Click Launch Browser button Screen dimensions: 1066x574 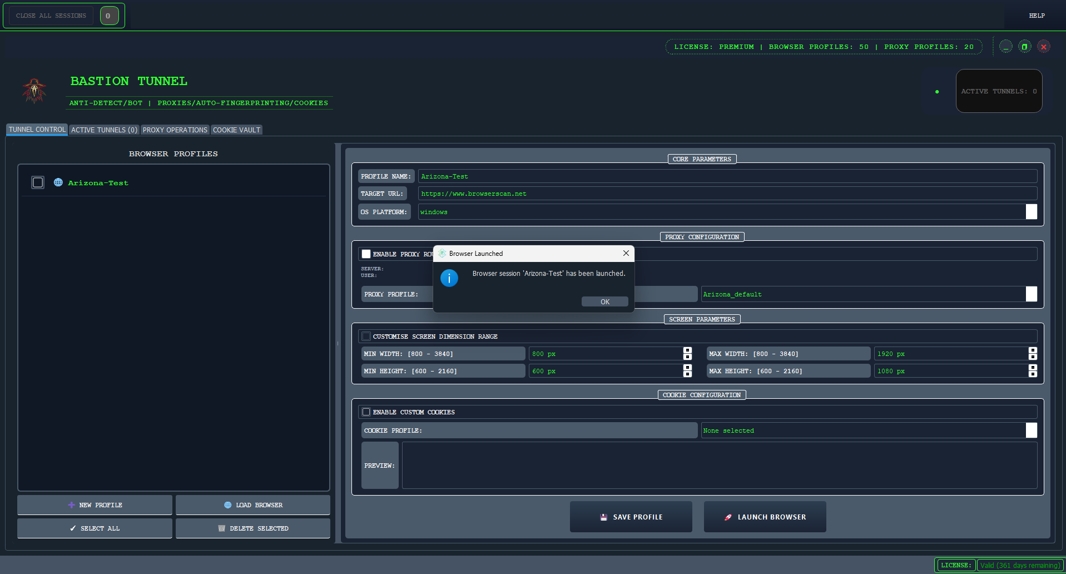click(765, 517)
